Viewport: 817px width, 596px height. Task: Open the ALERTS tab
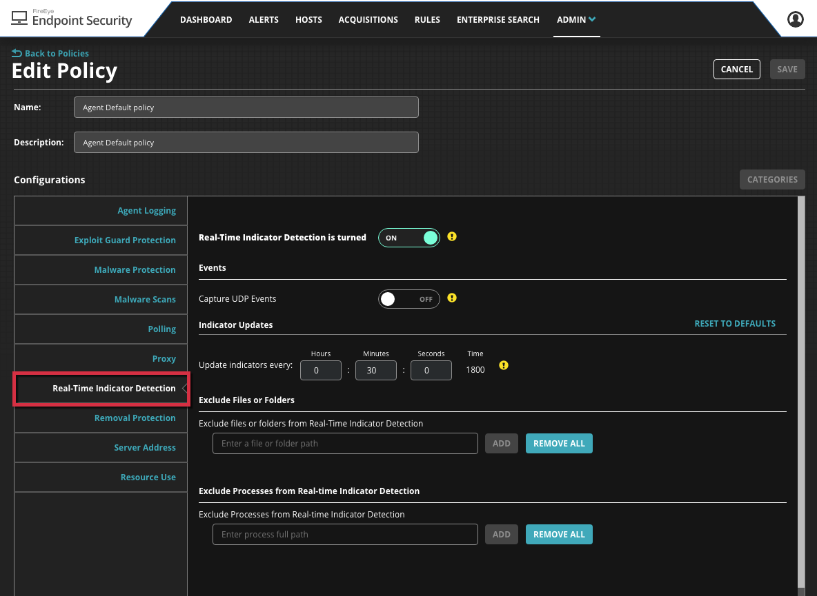point(264,20)
